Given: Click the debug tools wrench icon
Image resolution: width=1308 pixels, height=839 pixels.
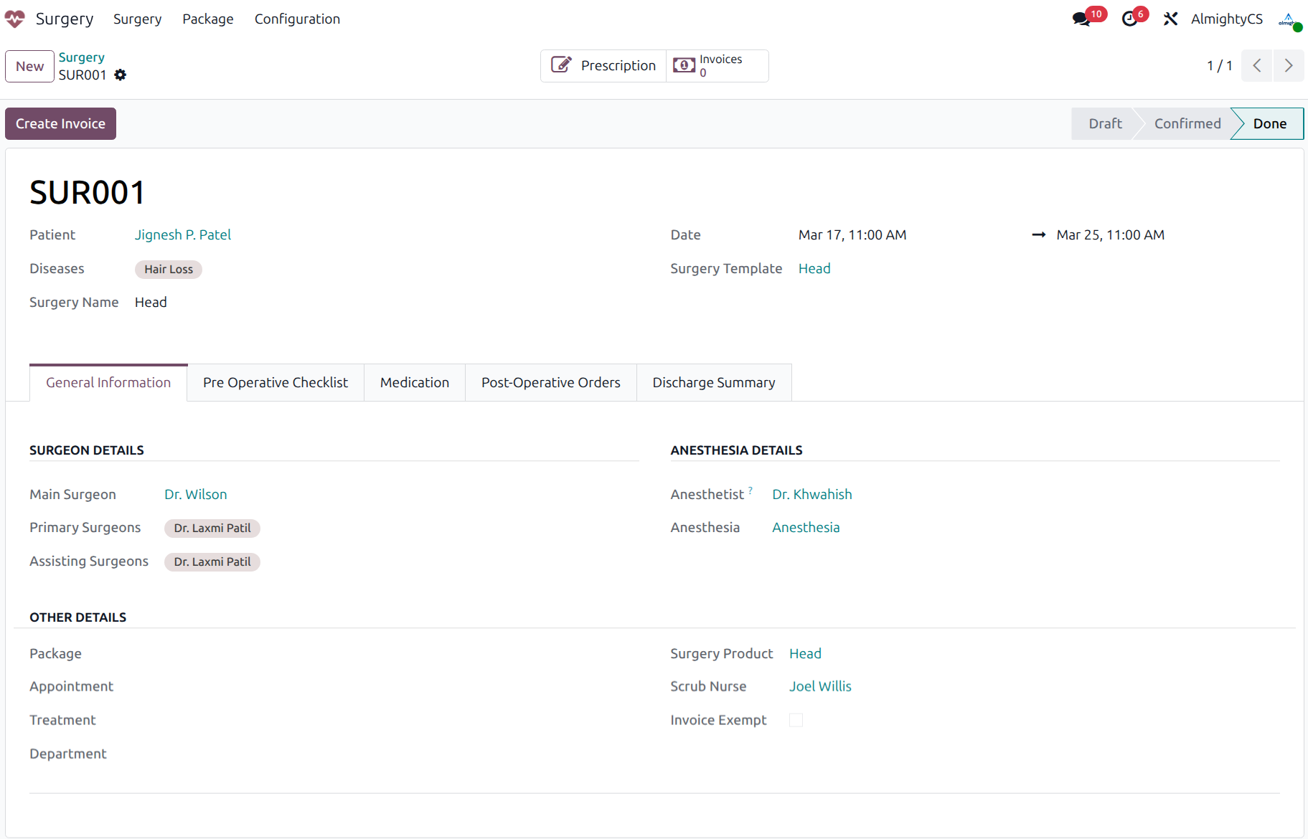Looking at the screenshot, I should [x=1171, y=19].
